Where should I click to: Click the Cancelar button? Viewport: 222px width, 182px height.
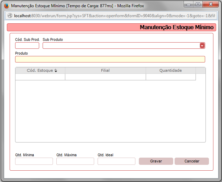pos(192,161)
